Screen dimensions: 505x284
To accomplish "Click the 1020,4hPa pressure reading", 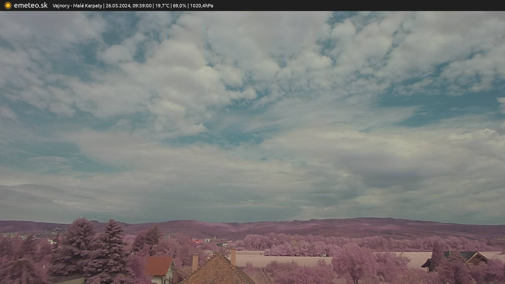I will (x=201, y=6).
